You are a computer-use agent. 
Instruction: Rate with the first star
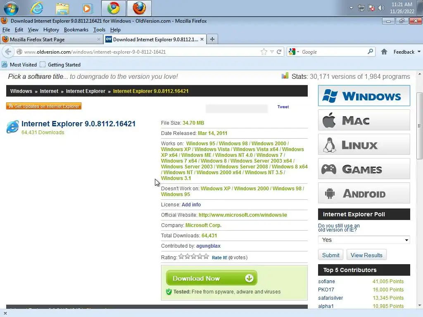pyautogui.click(x=181, y=256)
